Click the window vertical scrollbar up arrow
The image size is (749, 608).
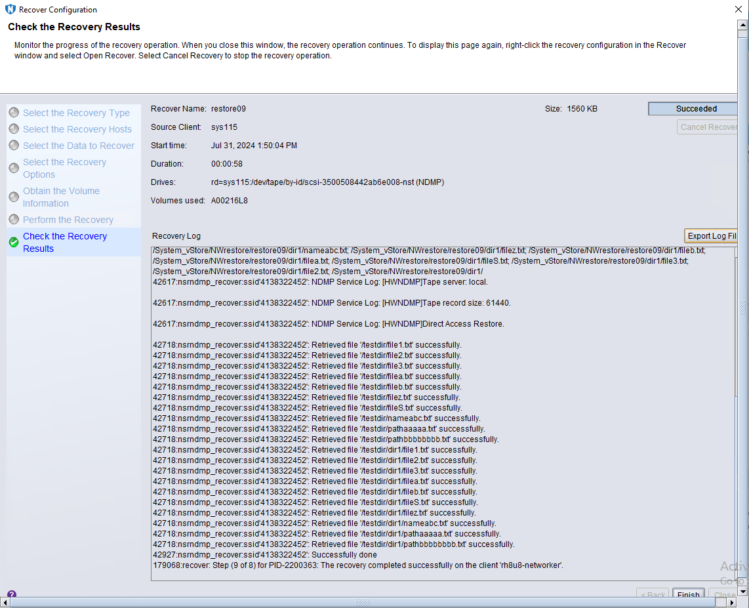point(743,24)
